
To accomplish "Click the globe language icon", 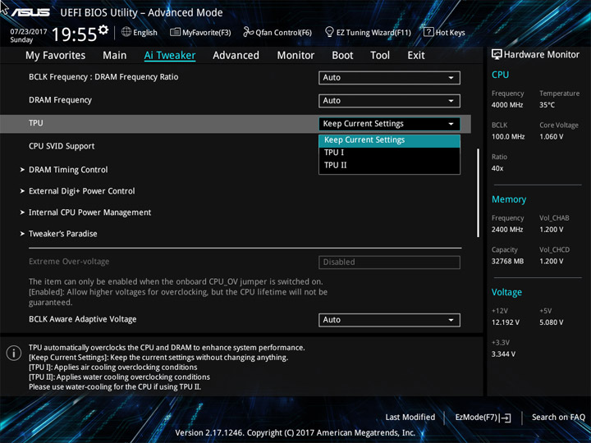I will 126,32.
